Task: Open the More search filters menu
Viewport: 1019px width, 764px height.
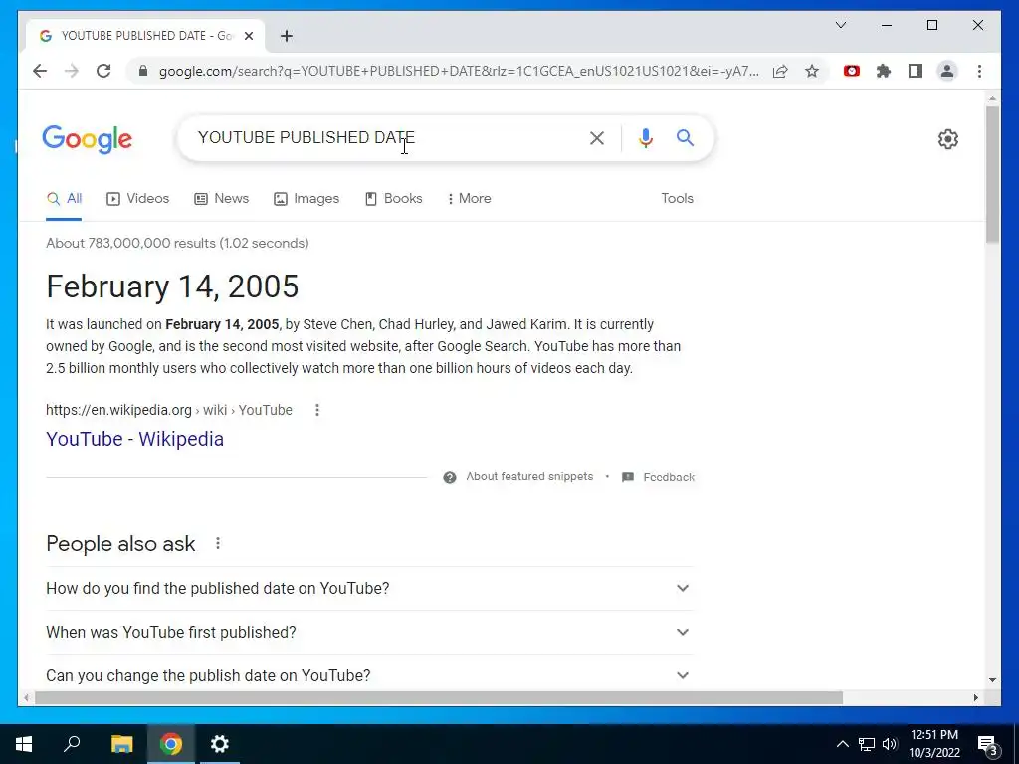Action: 469,198
